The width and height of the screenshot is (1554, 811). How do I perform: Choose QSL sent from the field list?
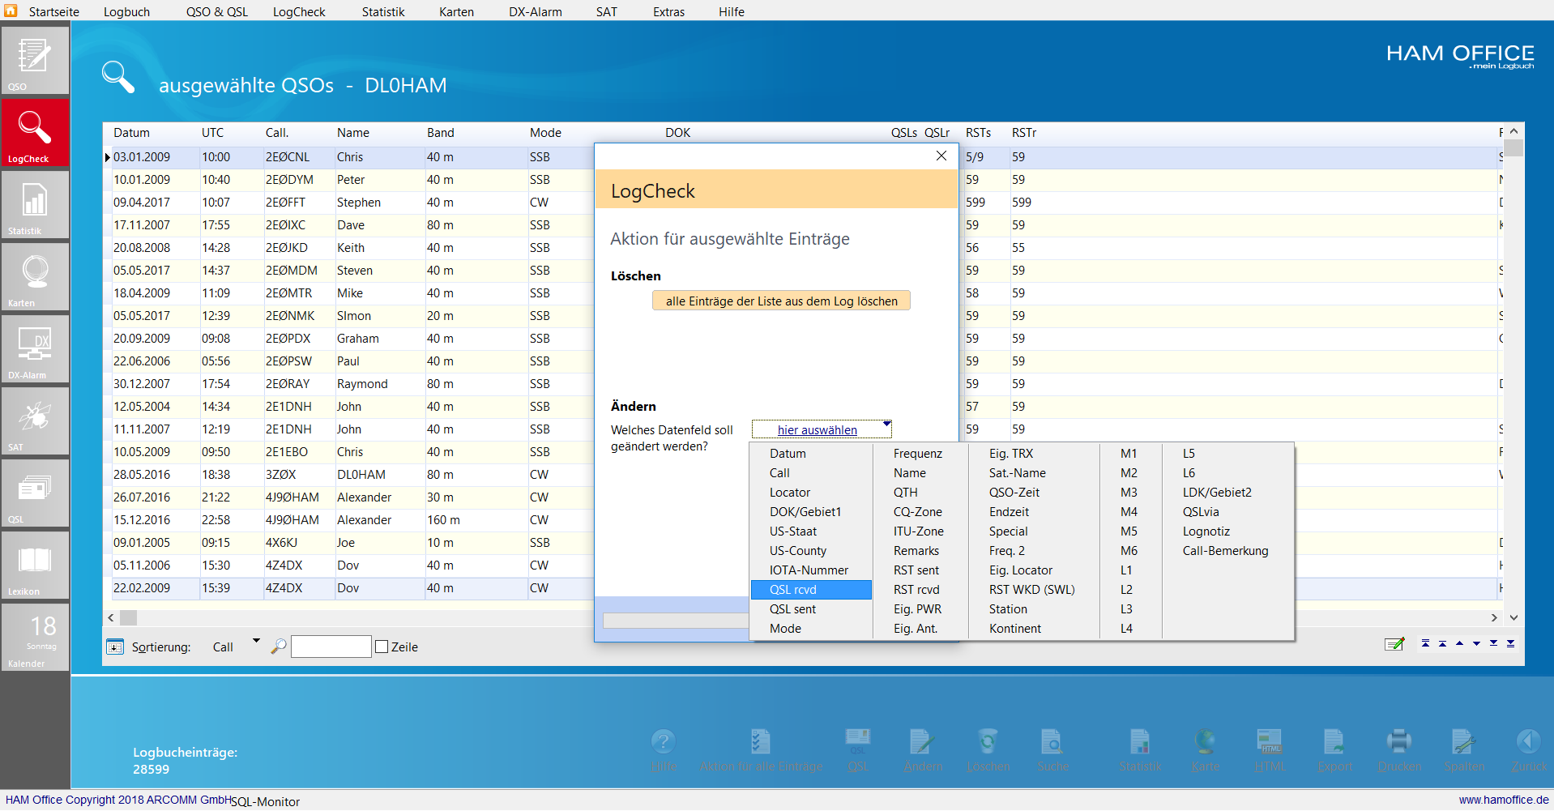(811, 609)
